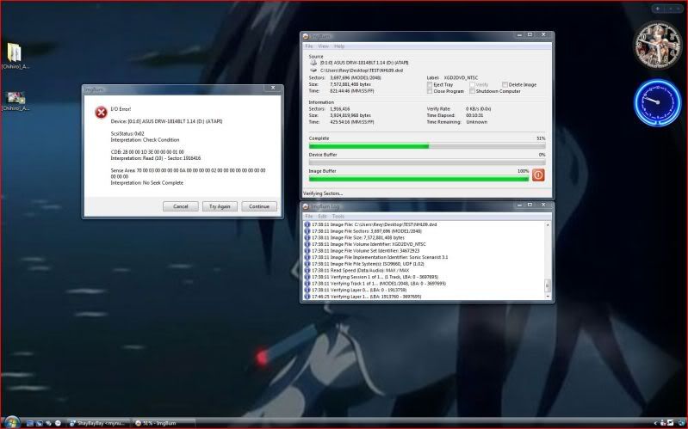Click info icon on 'Verifying Layer 0' log row
The height and width of the screenshot is (429, 688).
click(x=307, y=290)
